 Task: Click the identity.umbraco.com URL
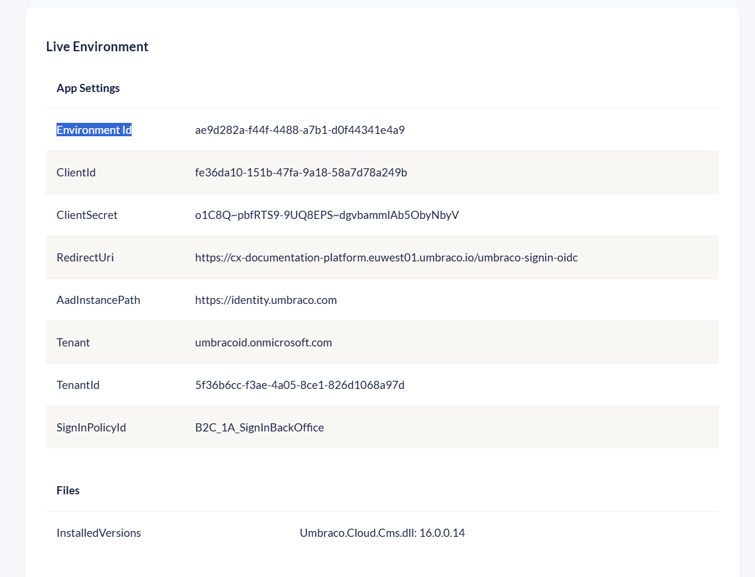coord(266,300)
